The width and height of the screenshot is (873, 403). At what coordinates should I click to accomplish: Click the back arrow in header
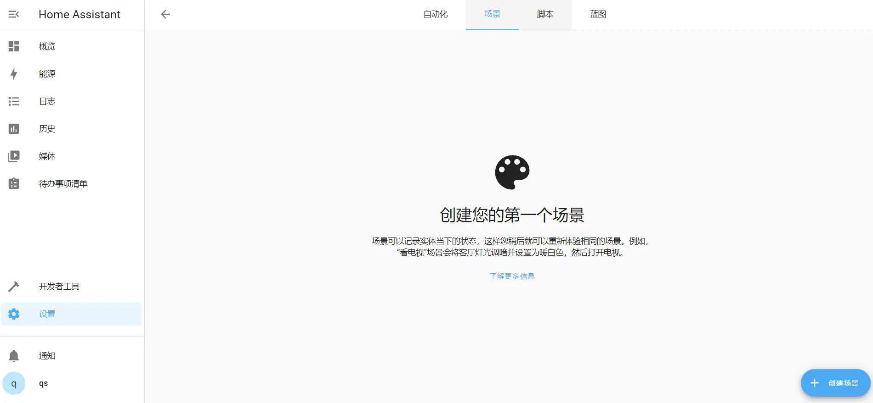click(165, 15)
